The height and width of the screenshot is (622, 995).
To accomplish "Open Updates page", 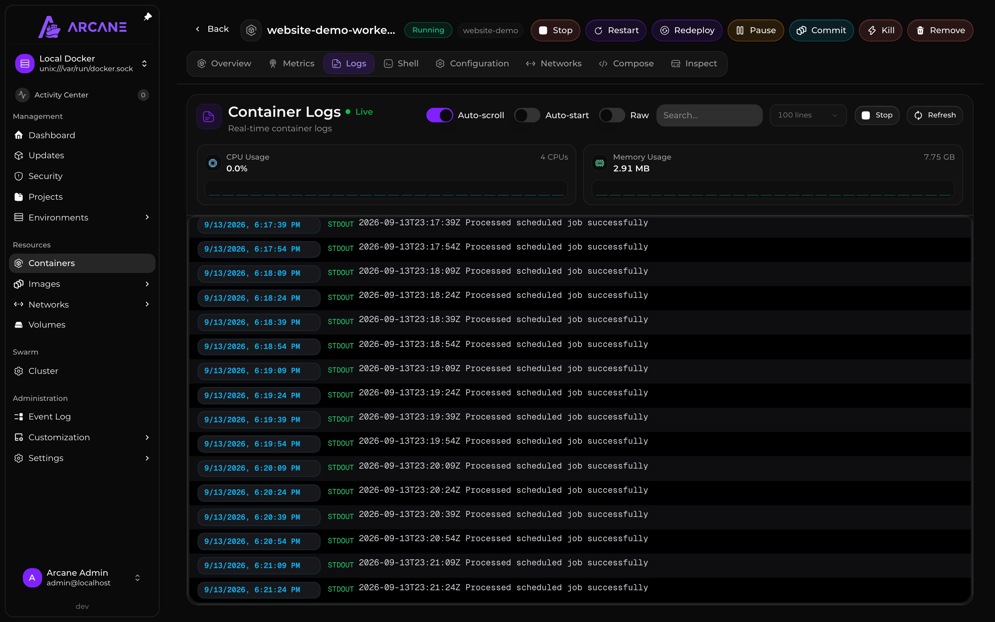I will (82, 155).
